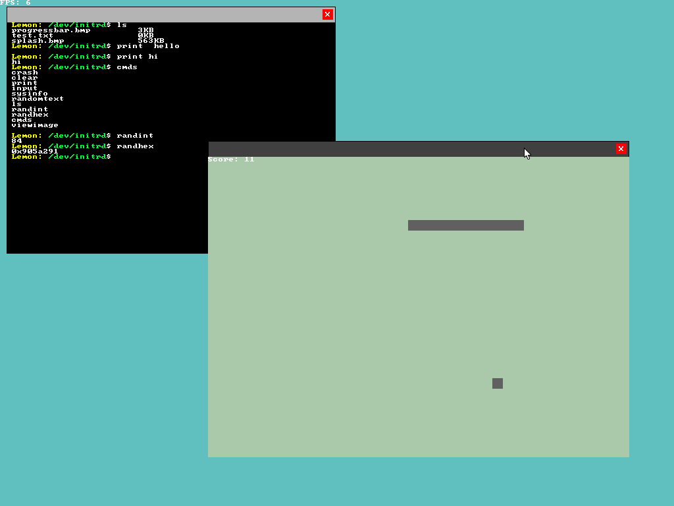Click the 563KB file size text

click(151, 41)
